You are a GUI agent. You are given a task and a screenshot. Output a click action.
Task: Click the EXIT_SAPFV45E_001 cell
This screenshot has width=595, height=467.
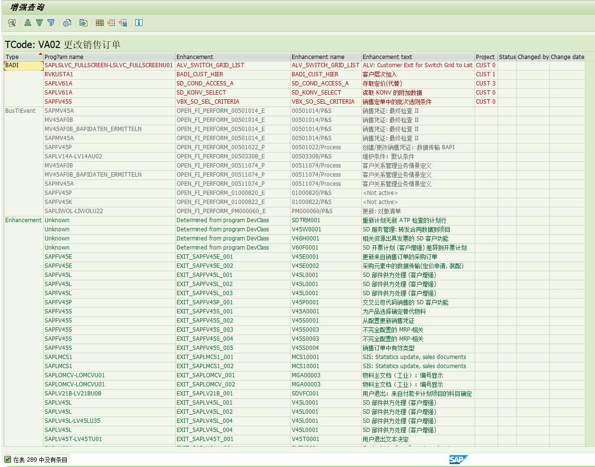coord(233,257)
